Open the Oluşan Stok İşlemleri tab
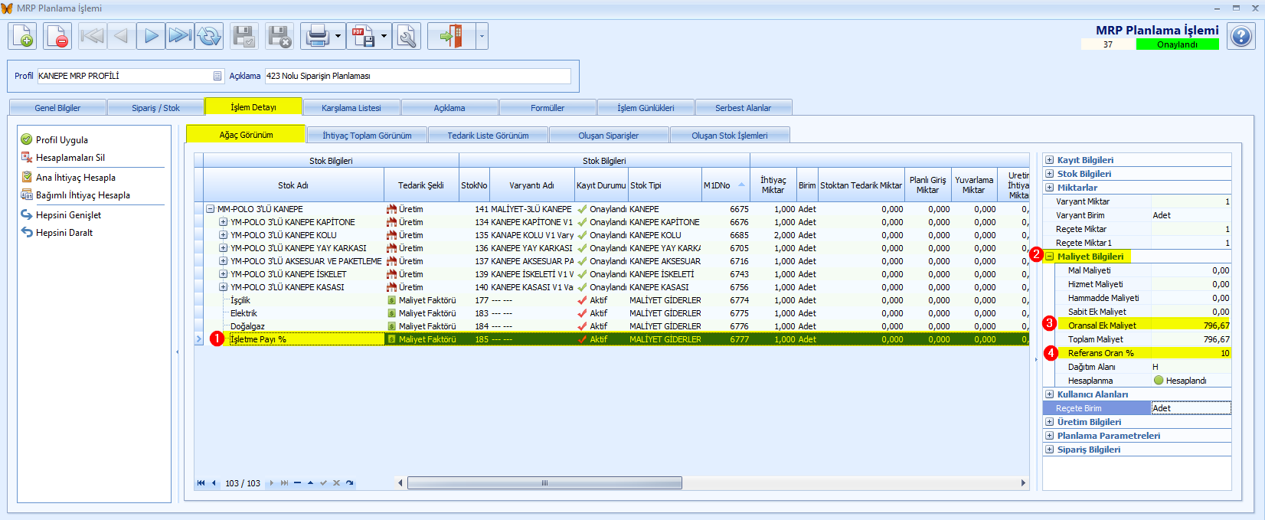This screenshot has width=1265, height=520. [x=730, y=136]
